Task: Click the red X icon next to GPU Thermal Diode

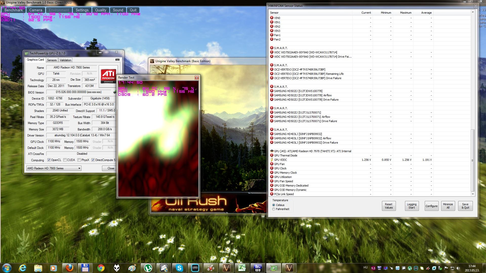Action: (x=272, y=155)
